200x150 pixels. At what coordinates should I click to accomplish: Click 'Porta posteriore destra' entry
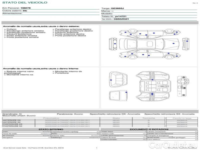pos(69,35)
